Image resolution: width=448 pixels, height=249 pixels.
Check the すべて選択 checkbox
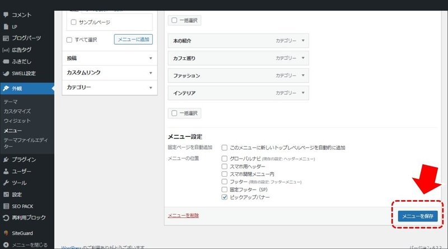pos(69,40)
